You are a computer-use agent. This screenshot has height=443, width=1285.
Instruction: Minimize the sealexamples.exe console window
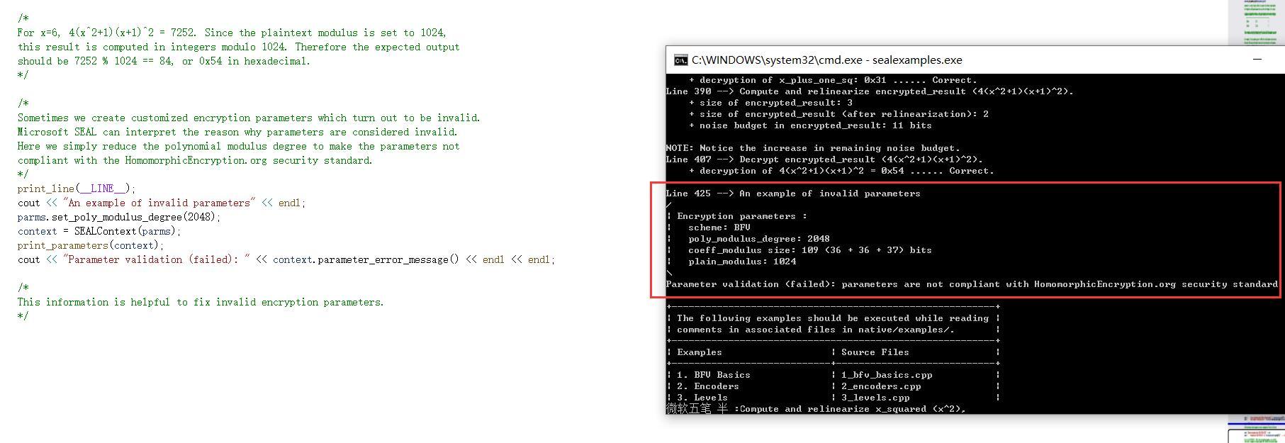coord(1257,60)
